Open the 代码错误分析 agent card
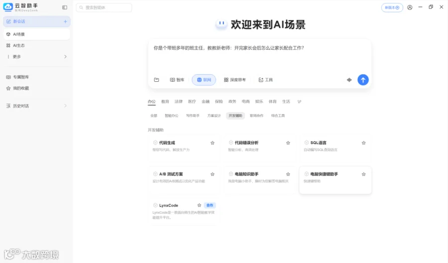This screenshot has width=448, height=263. click(259, 148)
